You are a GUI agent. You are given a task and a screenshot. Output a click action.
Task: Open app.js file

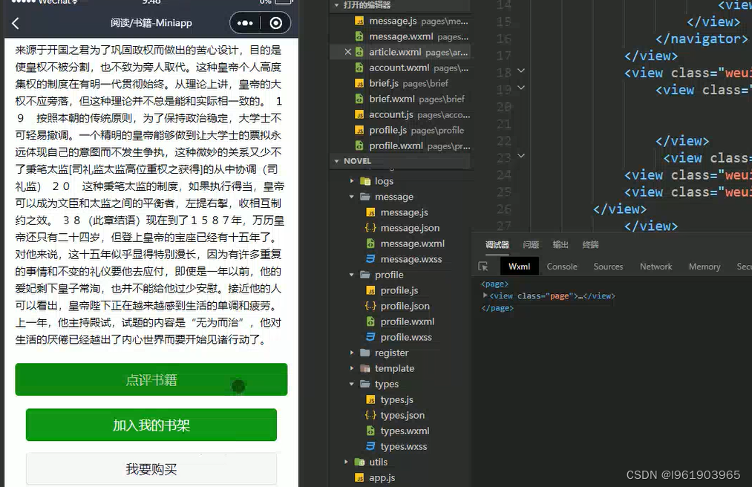tap(382, 478)
